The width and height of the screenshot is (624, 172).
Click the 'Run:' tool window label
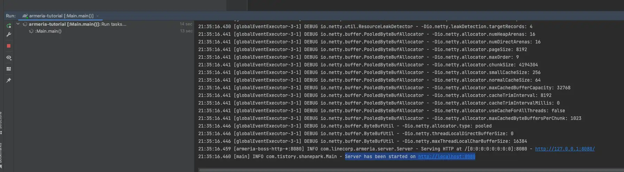(x=11, y=16)
